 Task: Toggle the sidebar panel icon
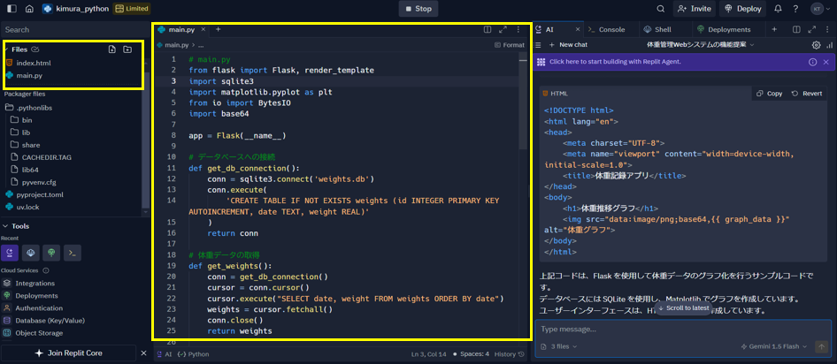12,9
